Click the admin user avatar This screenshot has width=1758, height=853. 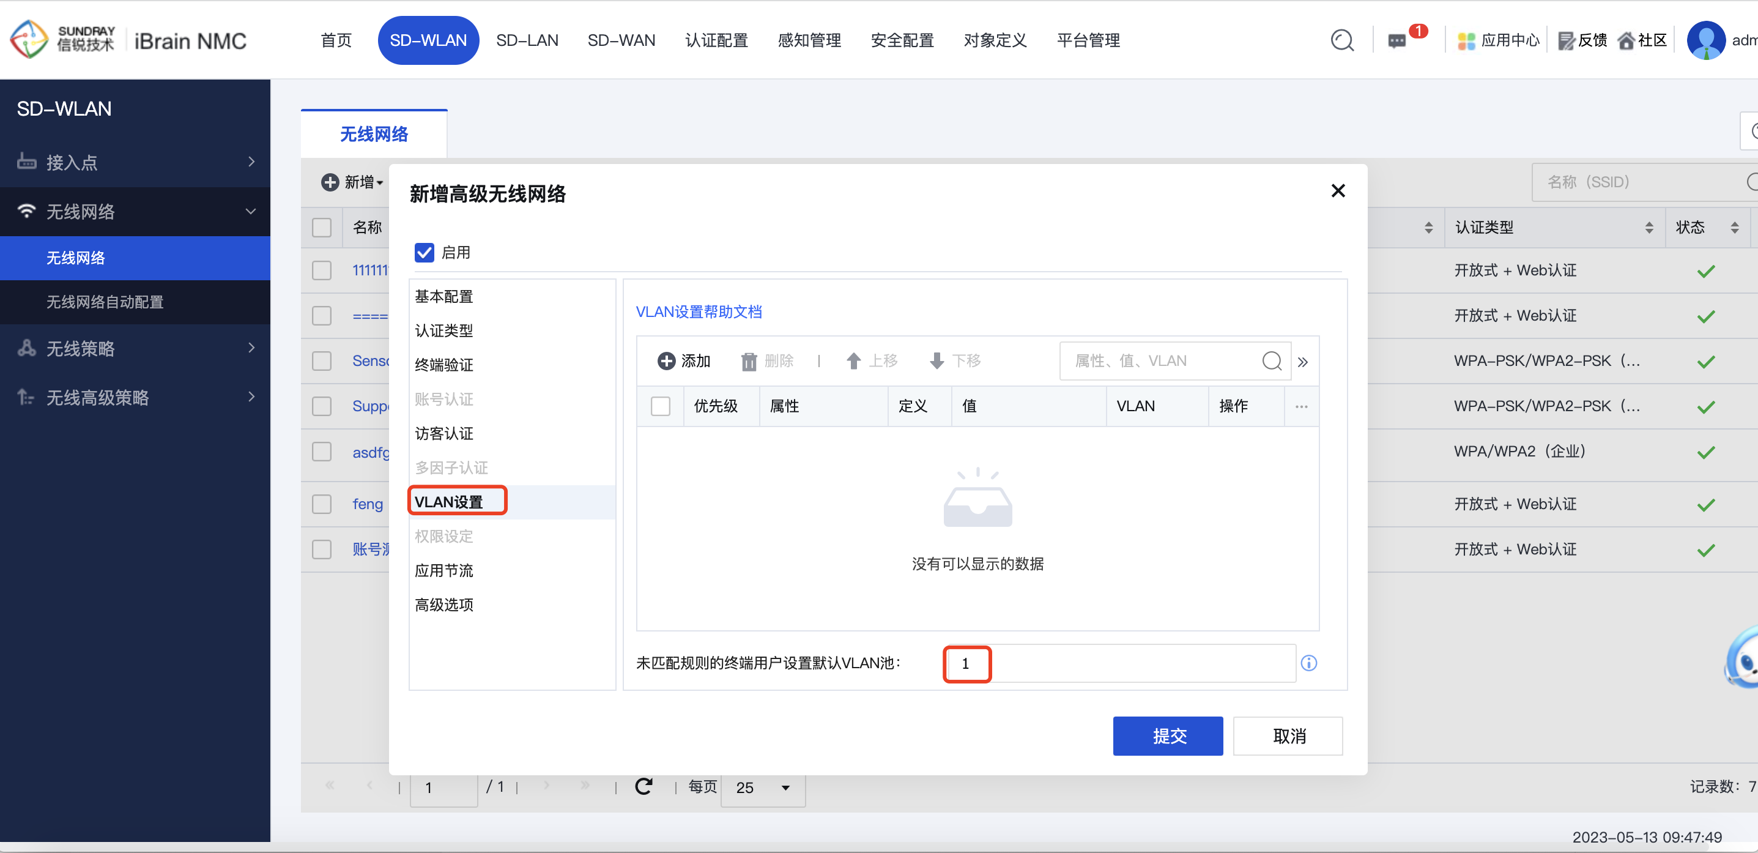click(1705, 40)
